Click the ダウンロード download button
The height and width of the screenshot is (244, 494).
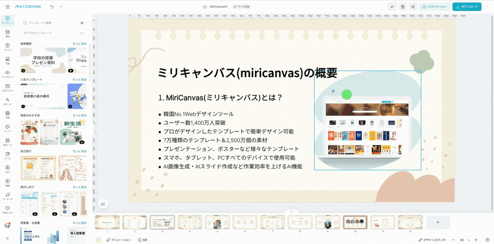tap(467, 7)
